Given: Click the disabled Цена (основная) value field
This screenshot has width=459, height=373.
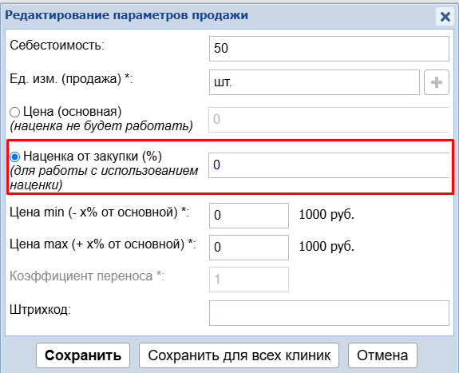Looking at the screenshot, I should pos(329,120).
